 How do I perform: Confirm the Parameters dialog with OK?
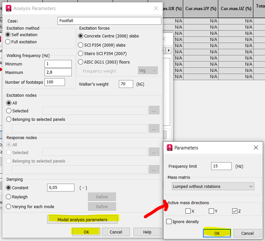217,233
